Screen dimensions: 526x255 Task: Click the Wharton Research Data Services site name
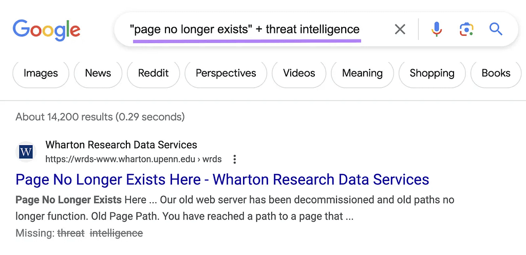(x=121, y=145)
